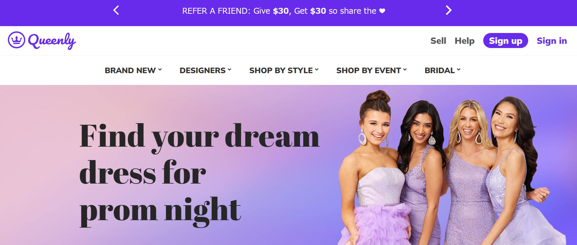Open the BRAND NEW menu
Screen dimensions: 577x245
click(133, 70)
